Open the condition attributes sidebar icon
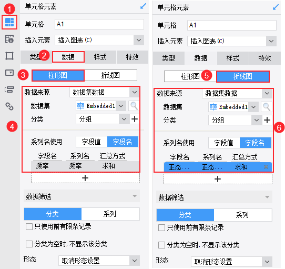The width and height of the screenshot is (285, 269). [9, 89]
